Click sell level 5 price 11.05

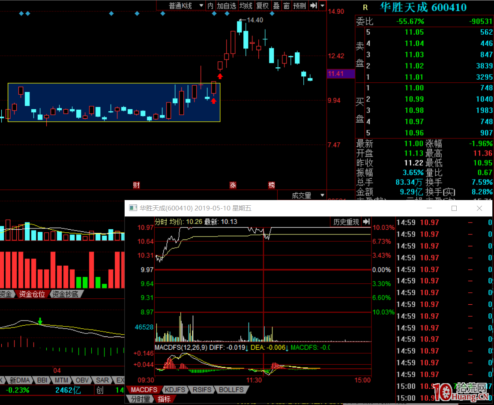(414, 32)
